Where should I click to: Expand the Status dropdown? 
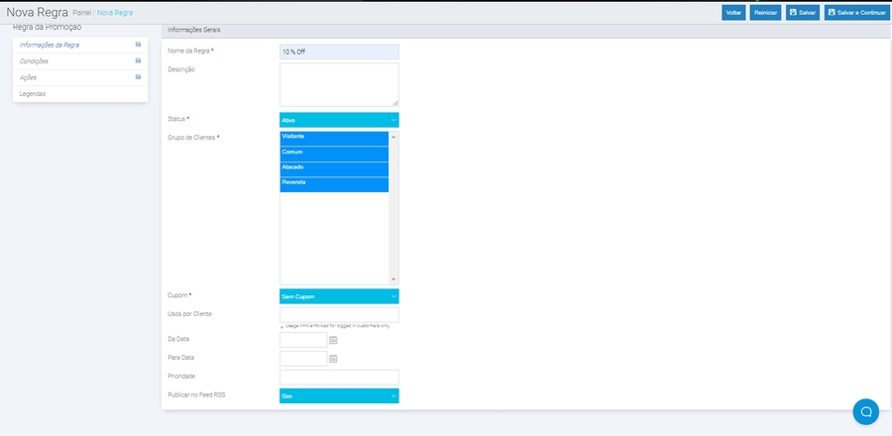pos(339,120)
